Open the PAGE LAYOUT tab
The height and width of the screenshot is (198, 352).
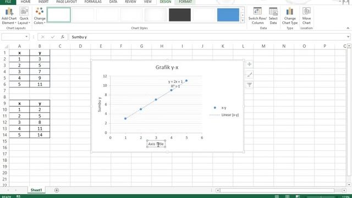click(67, 2)
